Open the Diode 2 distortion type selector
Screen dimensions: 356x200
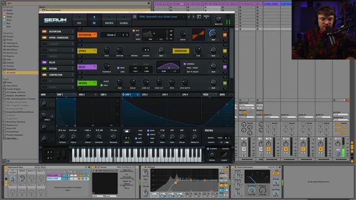(x=115, y=35)
